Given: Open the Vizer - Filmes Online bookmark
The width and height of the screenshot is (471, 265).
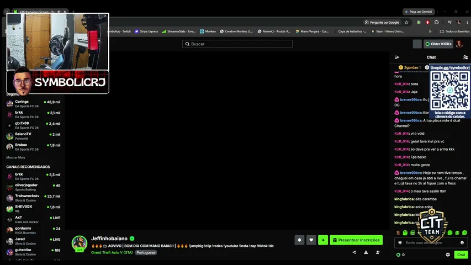Looking at the screenshot, I should coord(388,31).
